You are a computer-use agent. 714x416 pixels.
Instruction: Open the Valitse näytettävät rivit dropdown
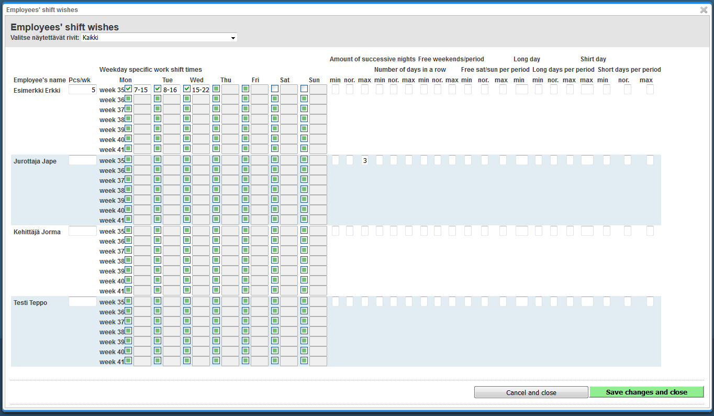pos(159,38)
